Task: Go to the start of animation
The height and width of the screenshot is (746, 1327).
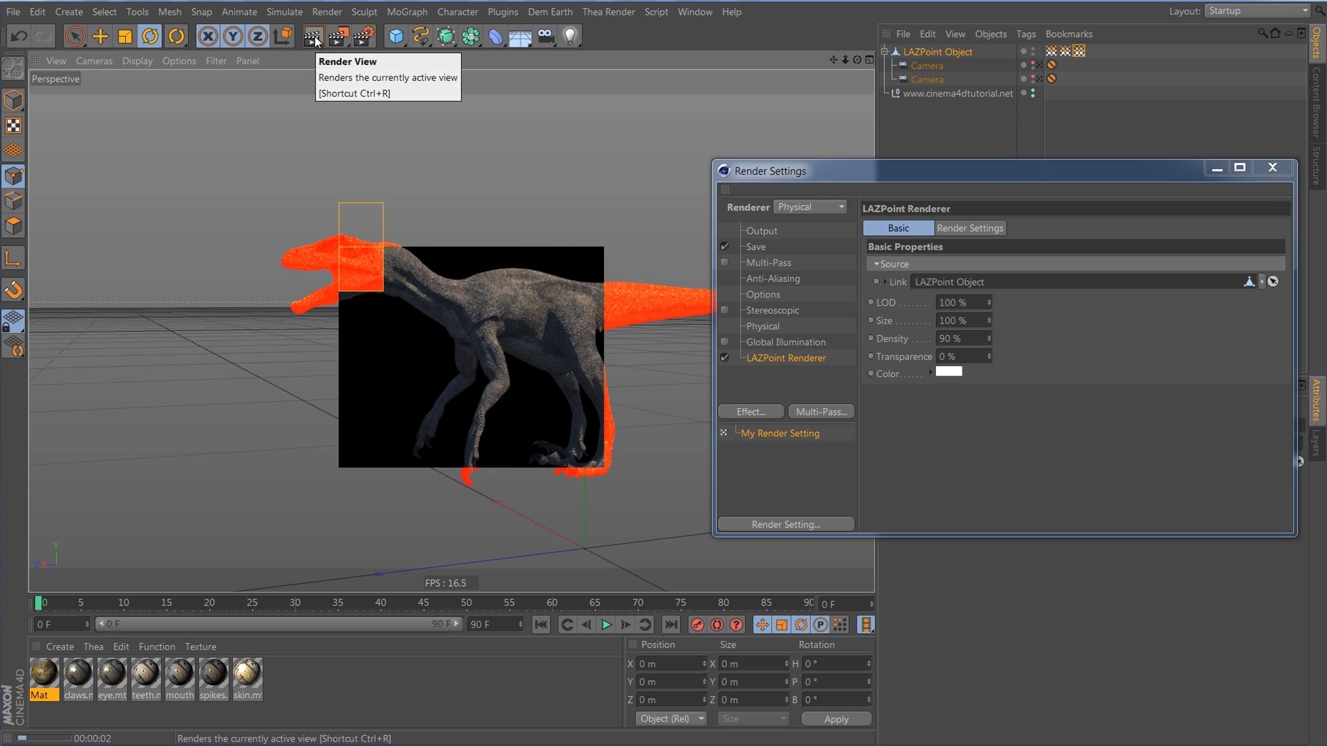Action: (541, 624)
